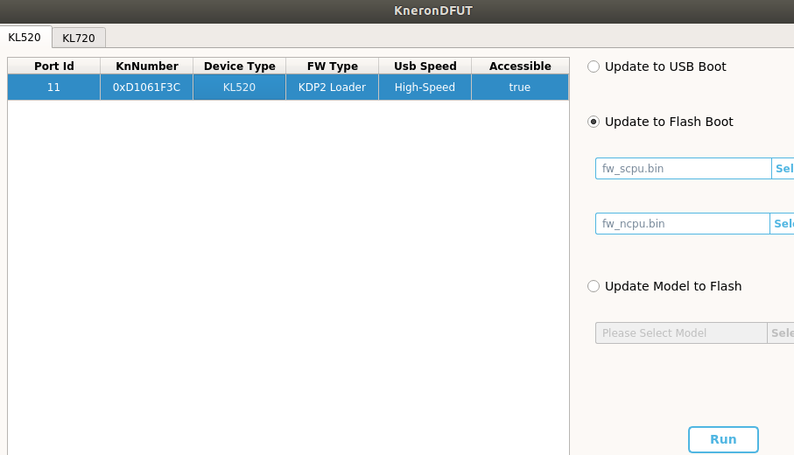The image size is (794, 455).
Task: Select the 0xD1061F3C KnNumber cell
Action: coord(147,87)
